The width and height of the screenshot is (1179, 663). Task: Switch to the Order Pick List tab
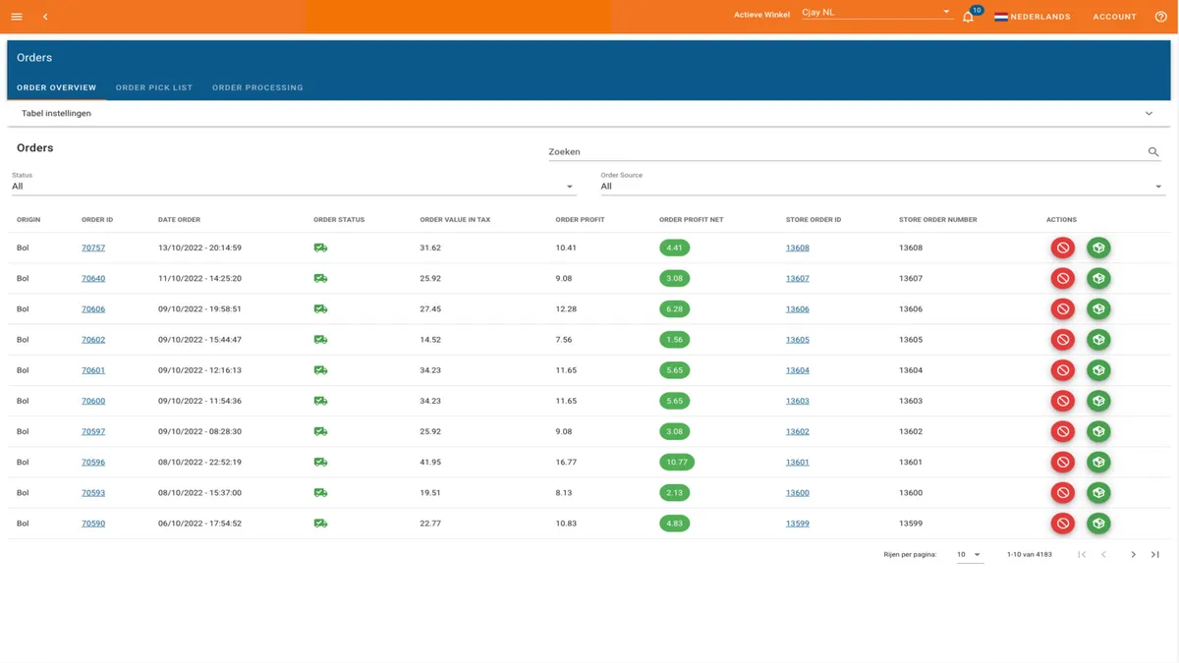tap(154, 87)
